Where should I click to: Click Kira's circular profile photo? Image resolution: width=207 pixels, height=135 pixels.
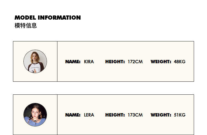tap(35, 61)
